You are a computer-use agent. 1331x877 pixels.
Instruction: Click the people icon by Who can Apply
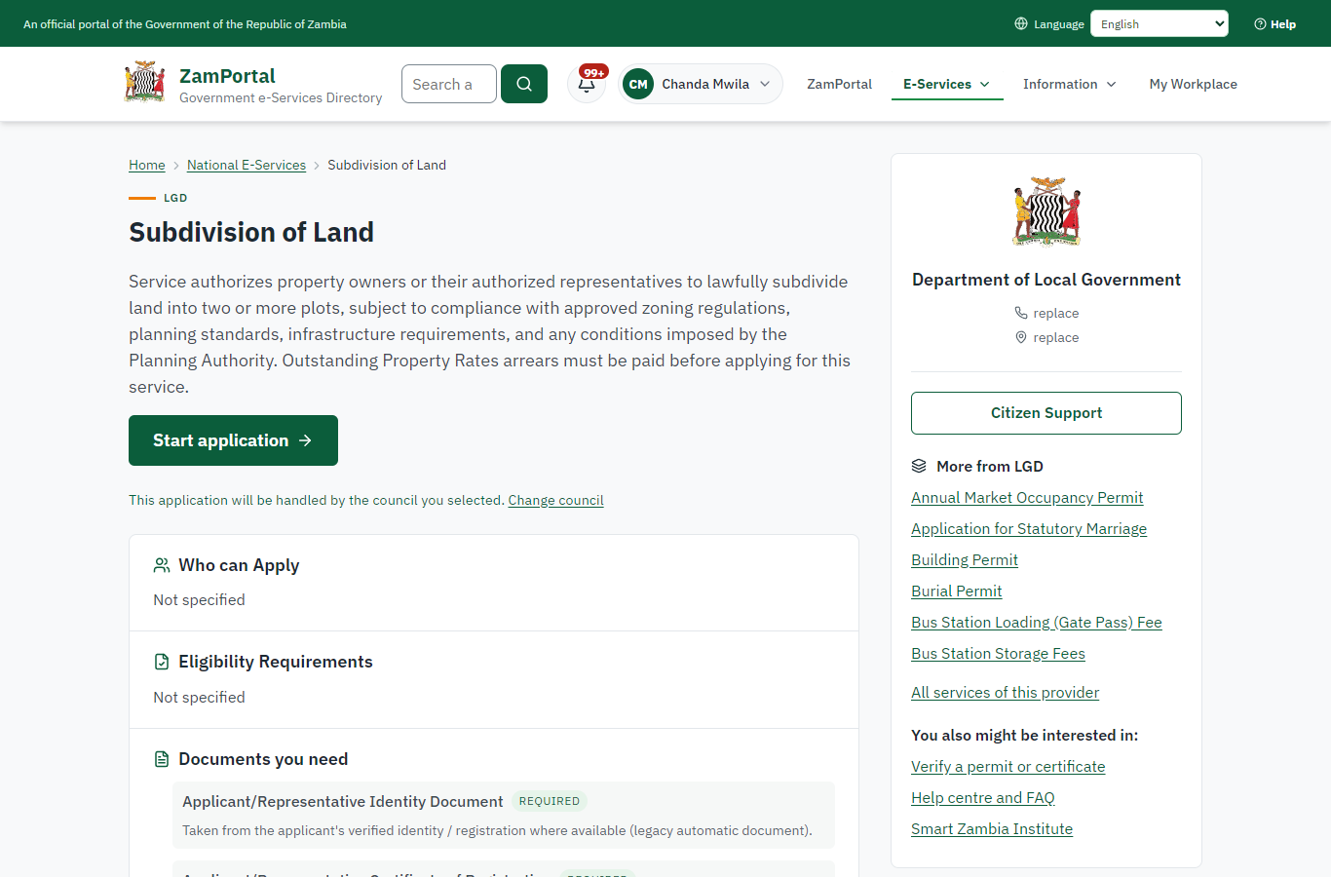[x=162, y=565]
